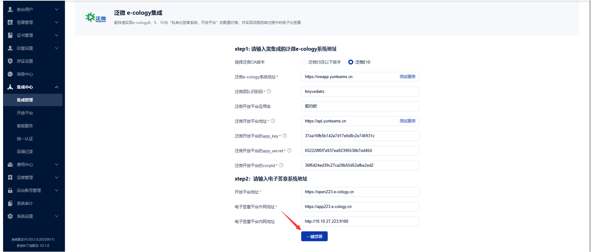The height and width of the screenshot is (252, 591).
Task: Expand the 后台账号管理 menu chevron
Action: pyautogui.click(x=56, y=191)
